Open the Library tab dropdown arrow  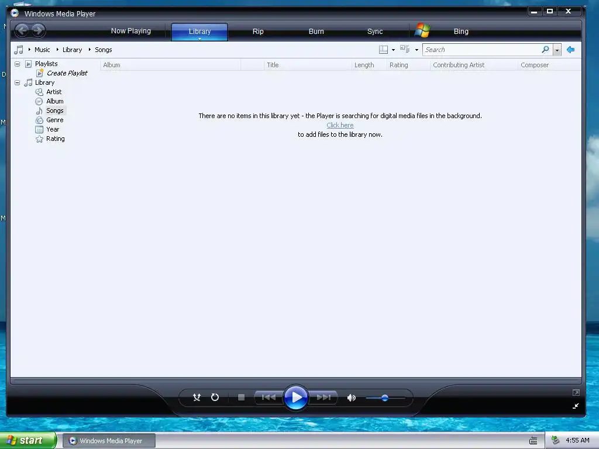click(199, 39)
